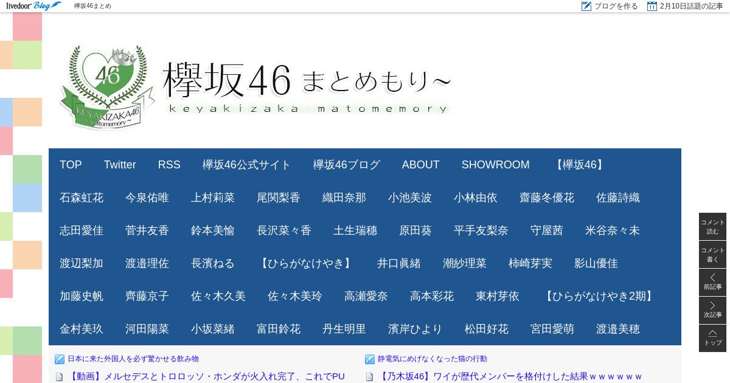730x383 pixels.
Task: Select member 尾関梨香
Action: [x=279, y=198]
